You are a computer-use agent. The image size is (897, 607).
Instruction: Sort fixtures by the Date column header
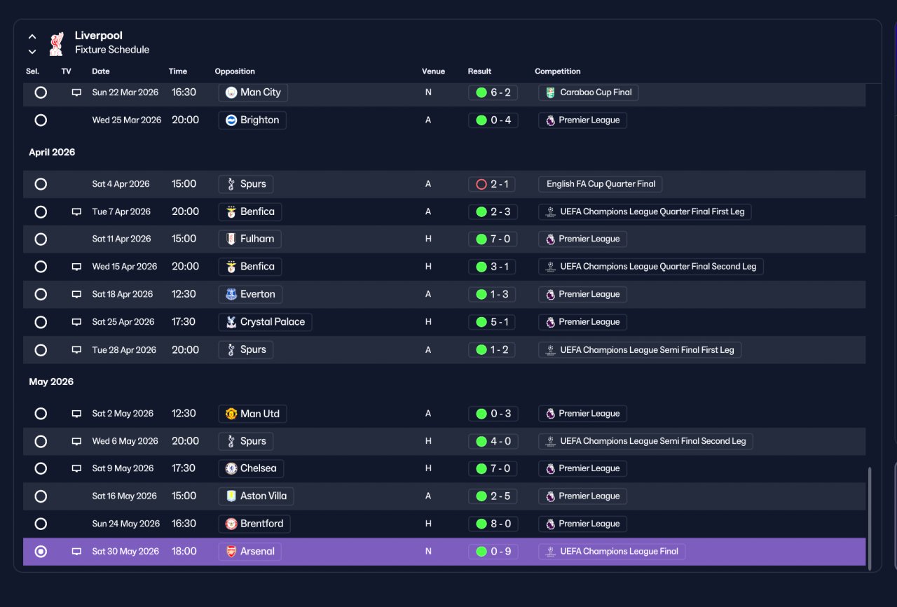coord(101,71)
